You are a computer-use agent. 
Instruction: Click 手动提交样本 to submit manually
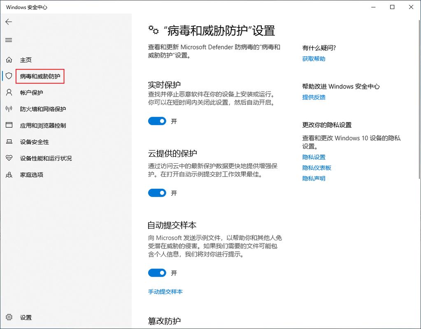click(165, 292)
